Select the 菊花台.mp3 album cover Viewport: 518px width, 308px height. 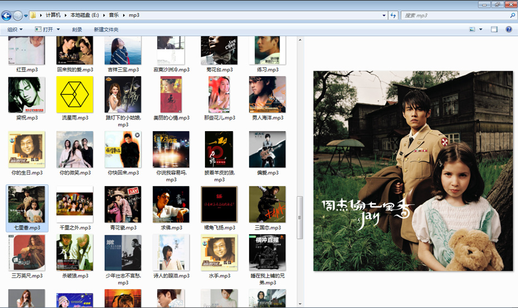219,51
